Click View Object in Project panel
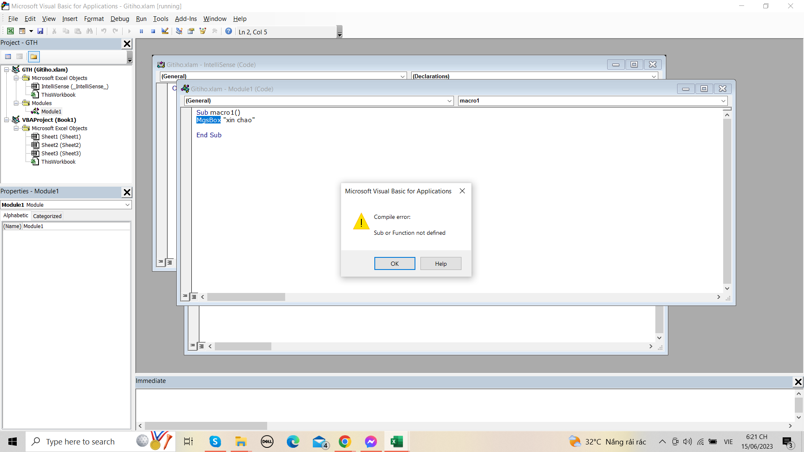Image resolution: width=804 pixels, height=452 pixels. 20,56
